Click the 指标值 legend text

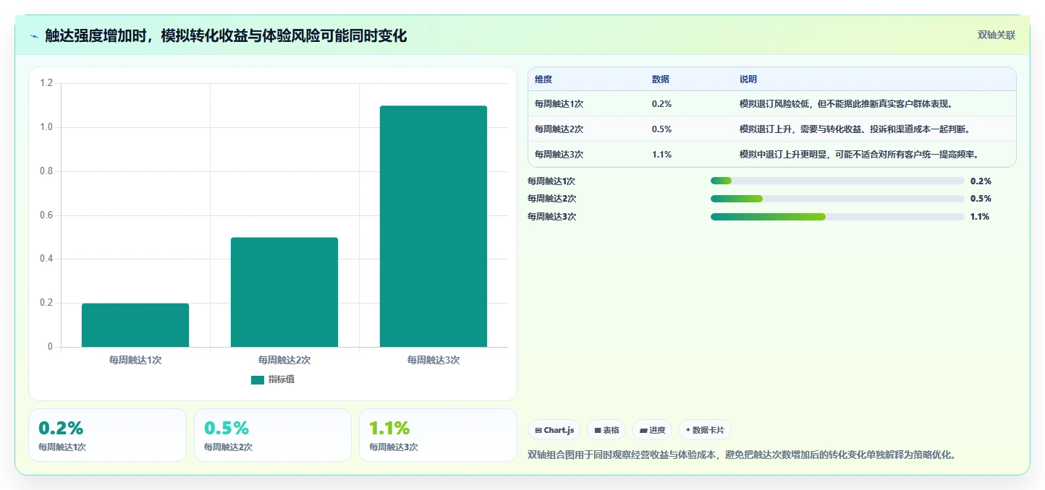(282, 380)
